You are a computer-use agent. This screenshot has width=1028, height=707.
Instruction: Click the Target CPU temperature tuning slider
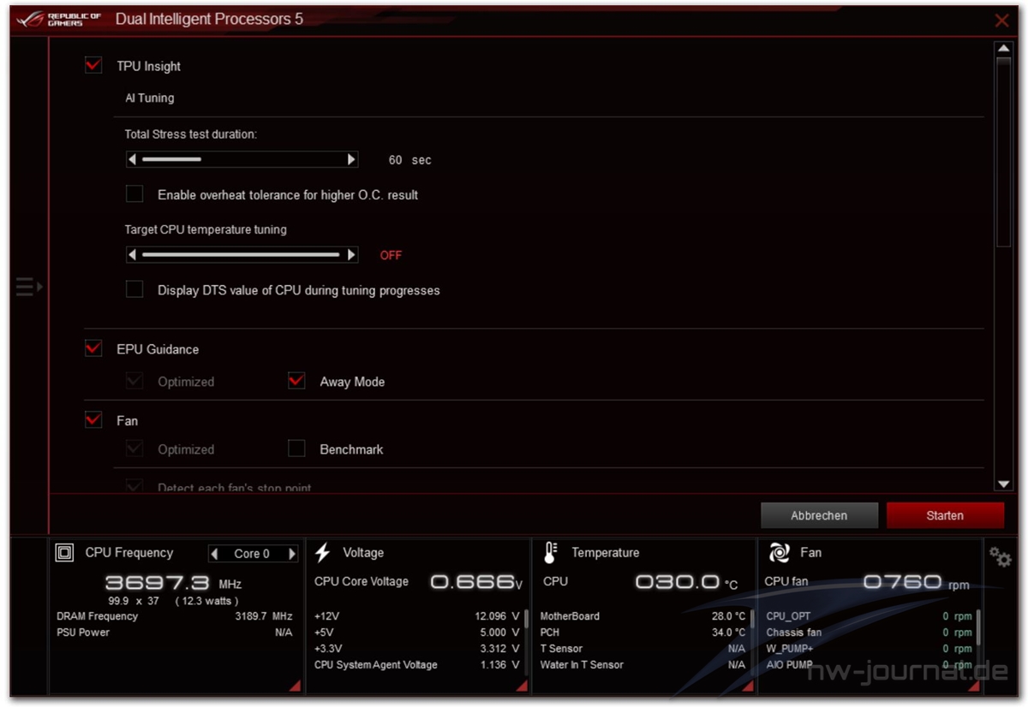[x=242, y=254]
